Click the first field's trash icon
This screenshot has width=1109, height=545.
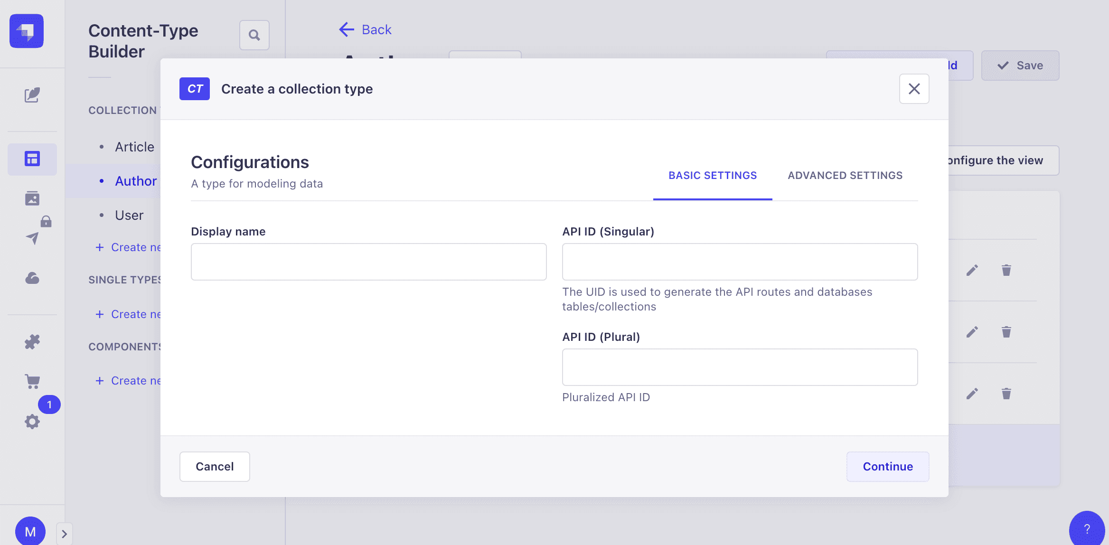[1006, 270]
